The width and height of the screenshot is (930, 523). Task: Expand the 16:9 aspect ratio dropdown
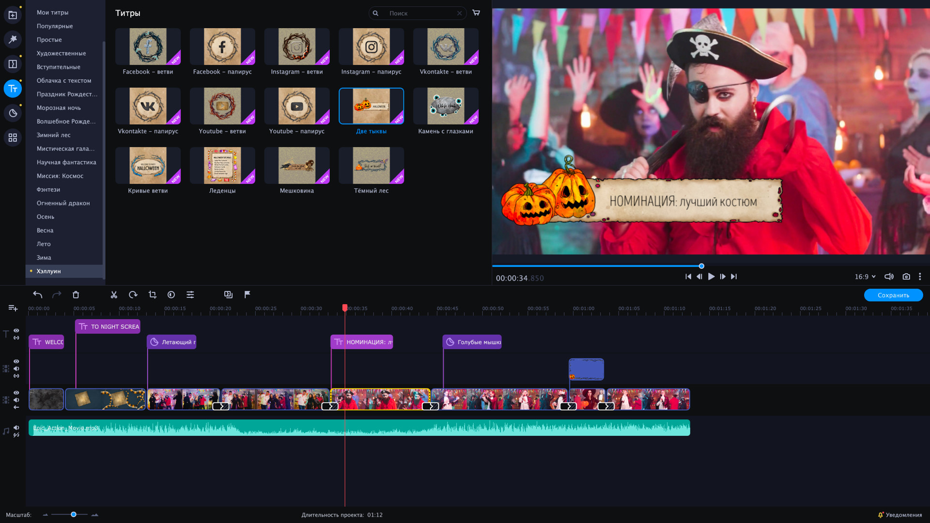click(x=865, y=277)
